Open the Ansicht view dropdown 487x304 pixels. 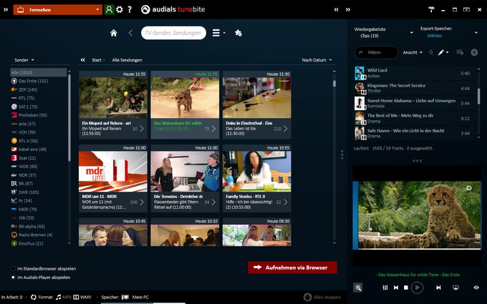[x=413, y=52]
